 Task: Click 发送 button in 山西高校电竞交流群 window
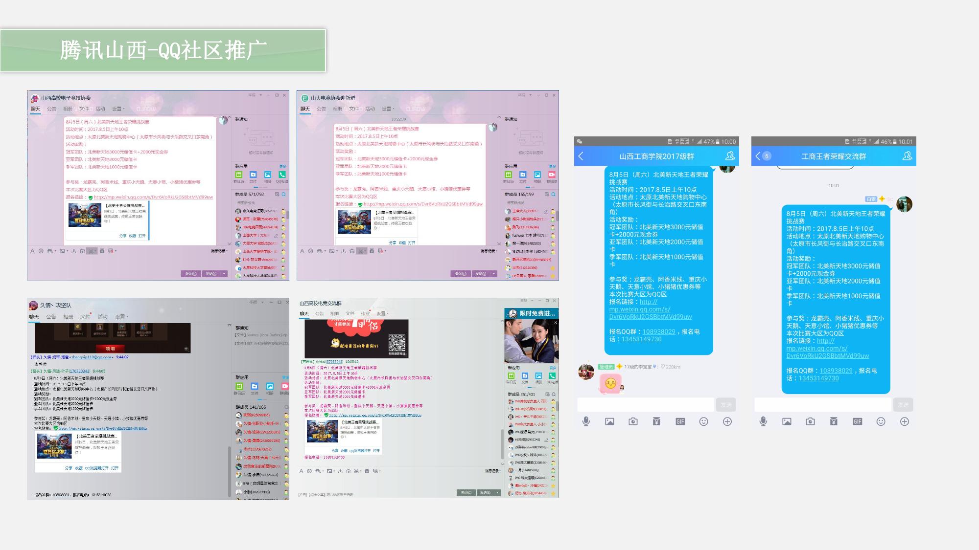pos(485,493)
